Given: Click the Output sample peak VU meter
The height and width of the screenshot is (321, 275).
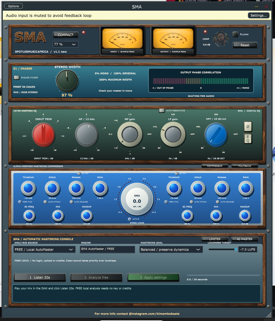Looking at the screenshot, I should (173, 41).
